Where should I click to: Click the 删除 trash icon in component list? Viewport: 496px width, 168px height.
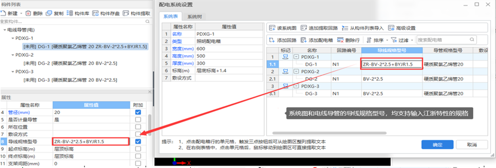click(x=28, y=13)
